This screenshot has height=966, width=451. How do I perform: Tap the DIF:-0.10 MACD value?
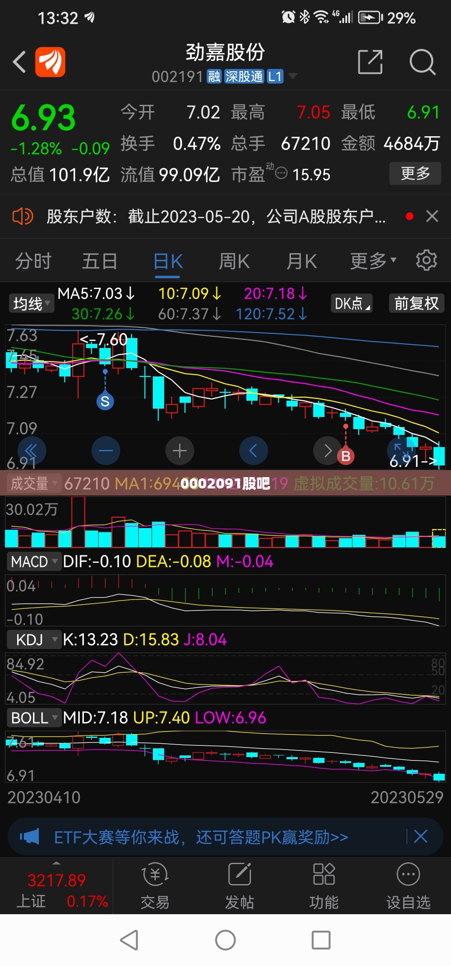click(97, 562)
